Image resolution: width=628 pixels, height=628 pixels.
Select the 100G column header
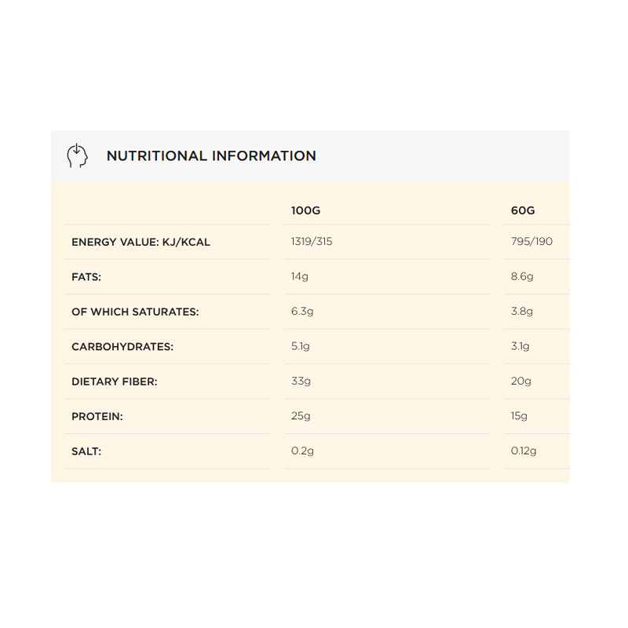pos(305,210)
